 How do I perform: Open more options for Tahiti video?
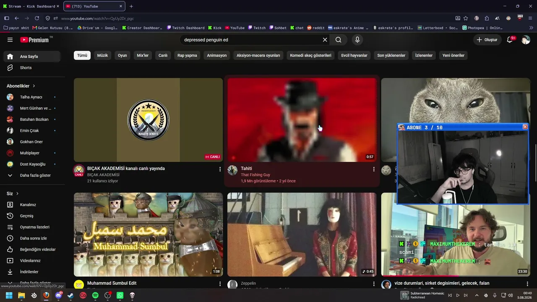click(374, 169)
